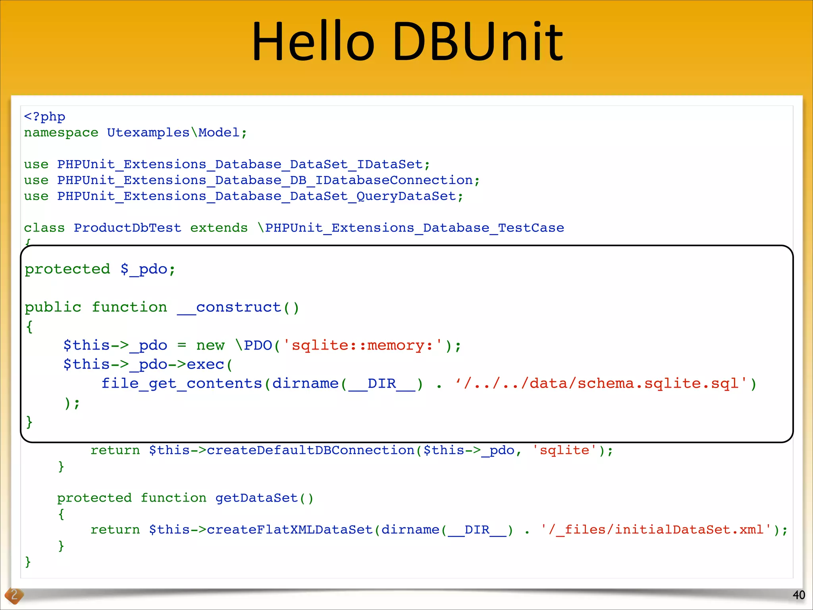Screen dimensions: 813x610
Task: Select the DB_IDatabaseConnection use statement
Action: click(252, 180)
